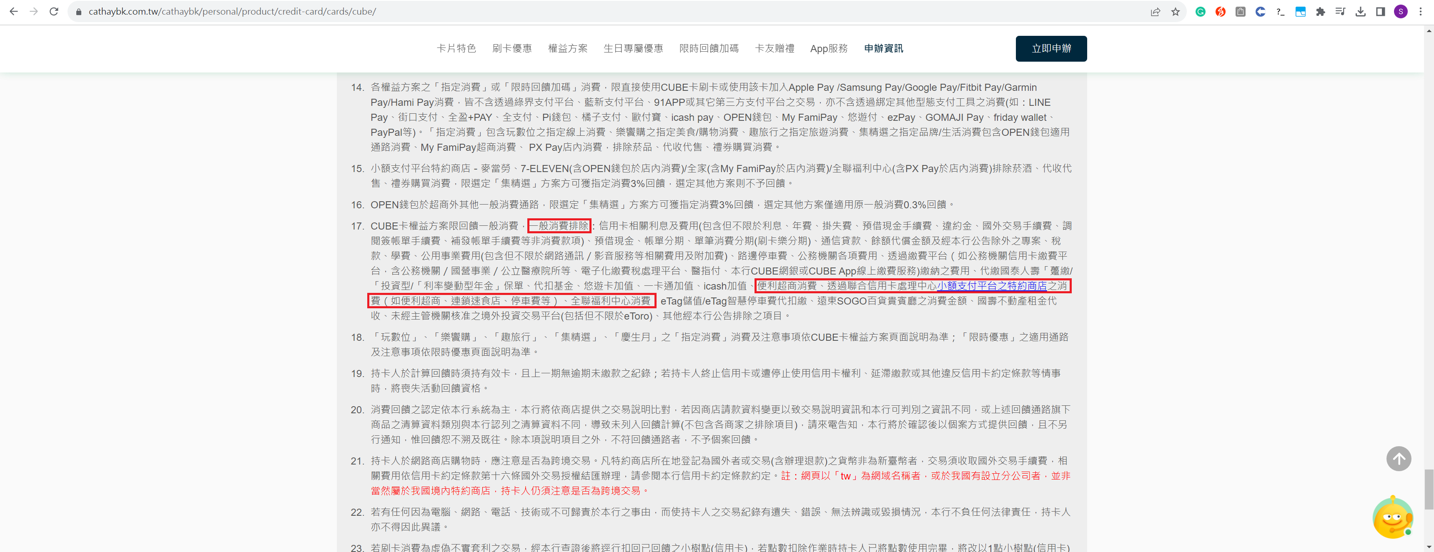Jump to 卡片特色 section
This screenshot has width=1434, height=552.
pos(456,48)
